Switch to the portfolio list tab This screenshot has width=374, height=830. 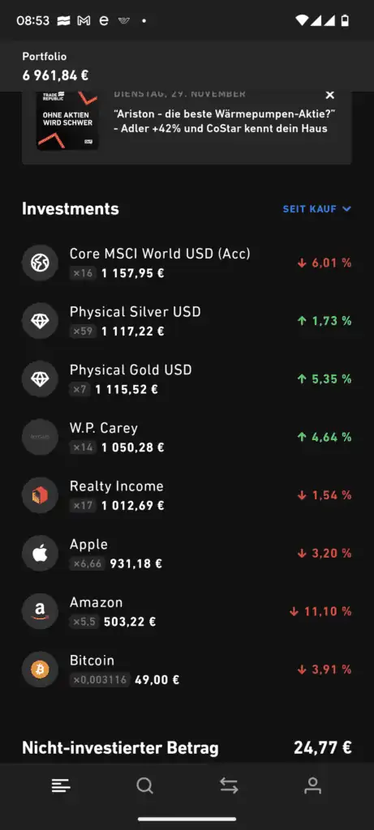61,785
